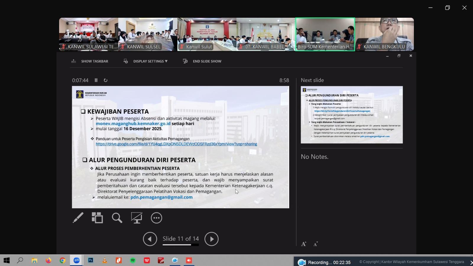
Task: Open the Google Drive guide link
Action: click(176, 144)
